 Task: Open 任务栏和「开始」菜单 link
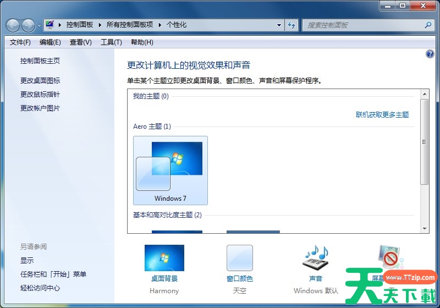tap(53, 274)
